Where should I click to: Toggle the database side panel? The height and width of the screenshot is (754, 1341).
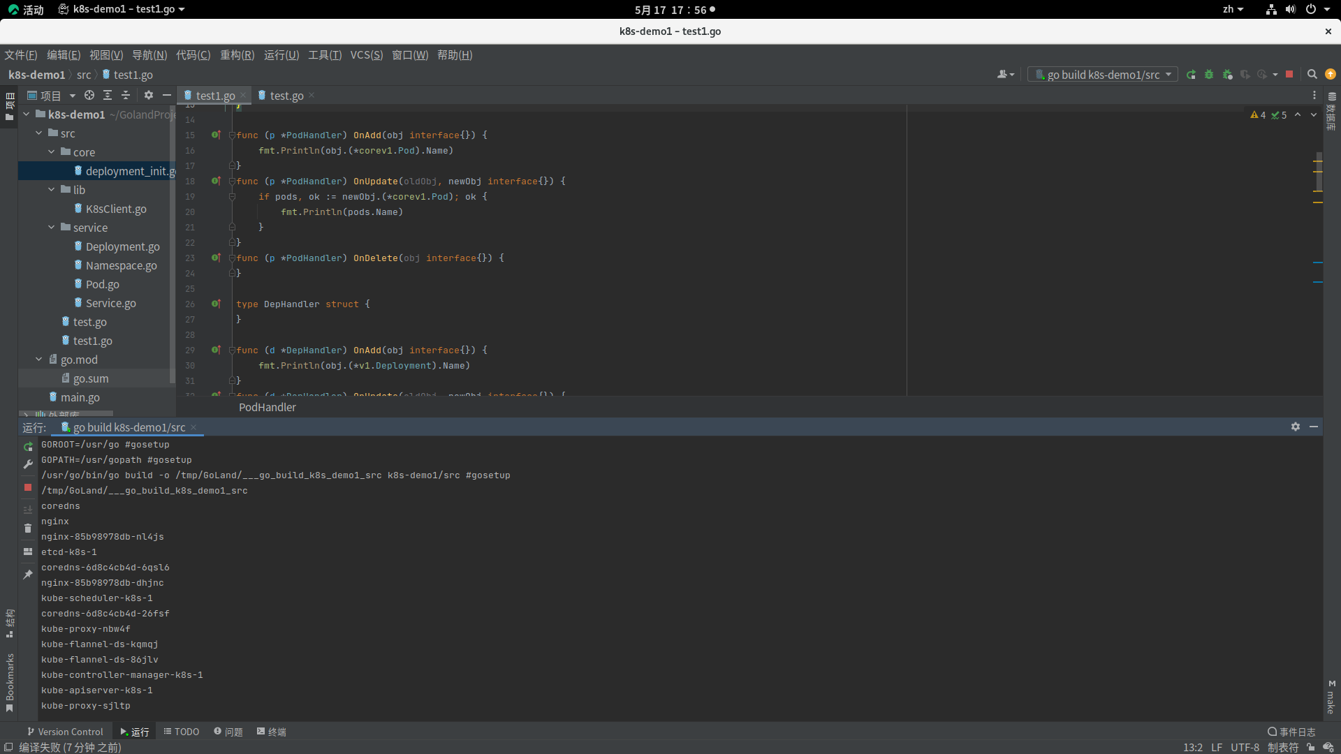point(1331,112)
